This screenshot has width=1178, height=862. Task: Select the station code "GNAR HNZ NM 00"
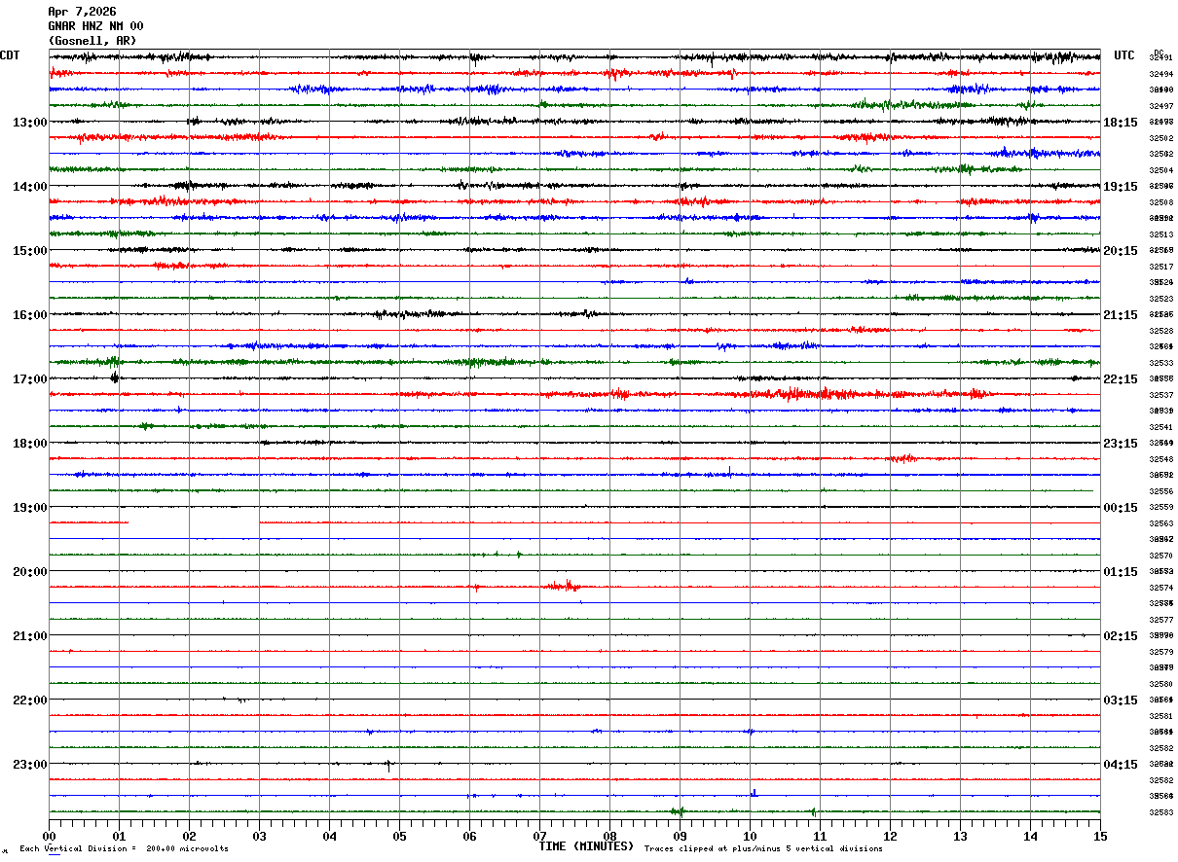click(x=95, y=26)
